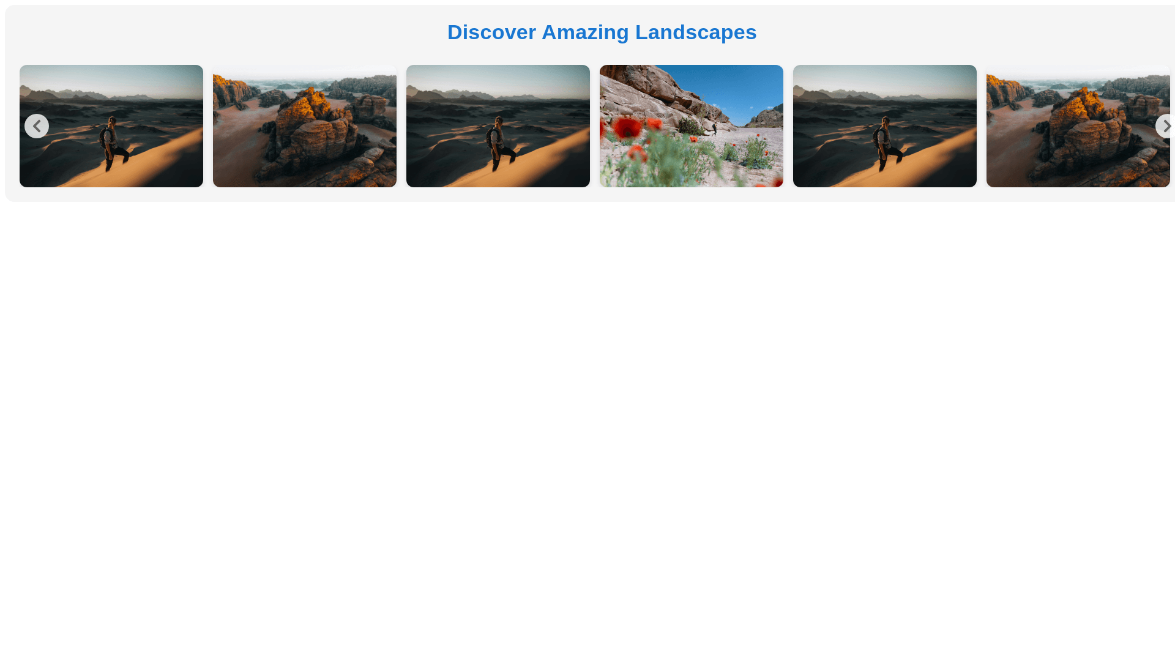Screen dimensions: 1175x661
Task: Open the first orange rock formation photo
Action: 305,126
